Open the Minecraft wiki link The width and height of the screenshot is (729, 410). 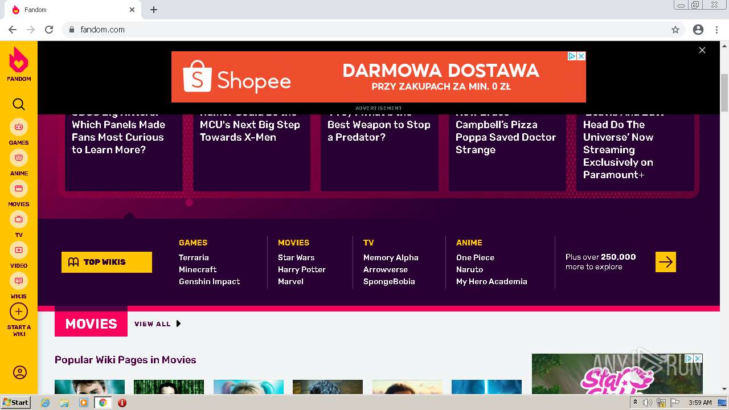pos(198,269)
